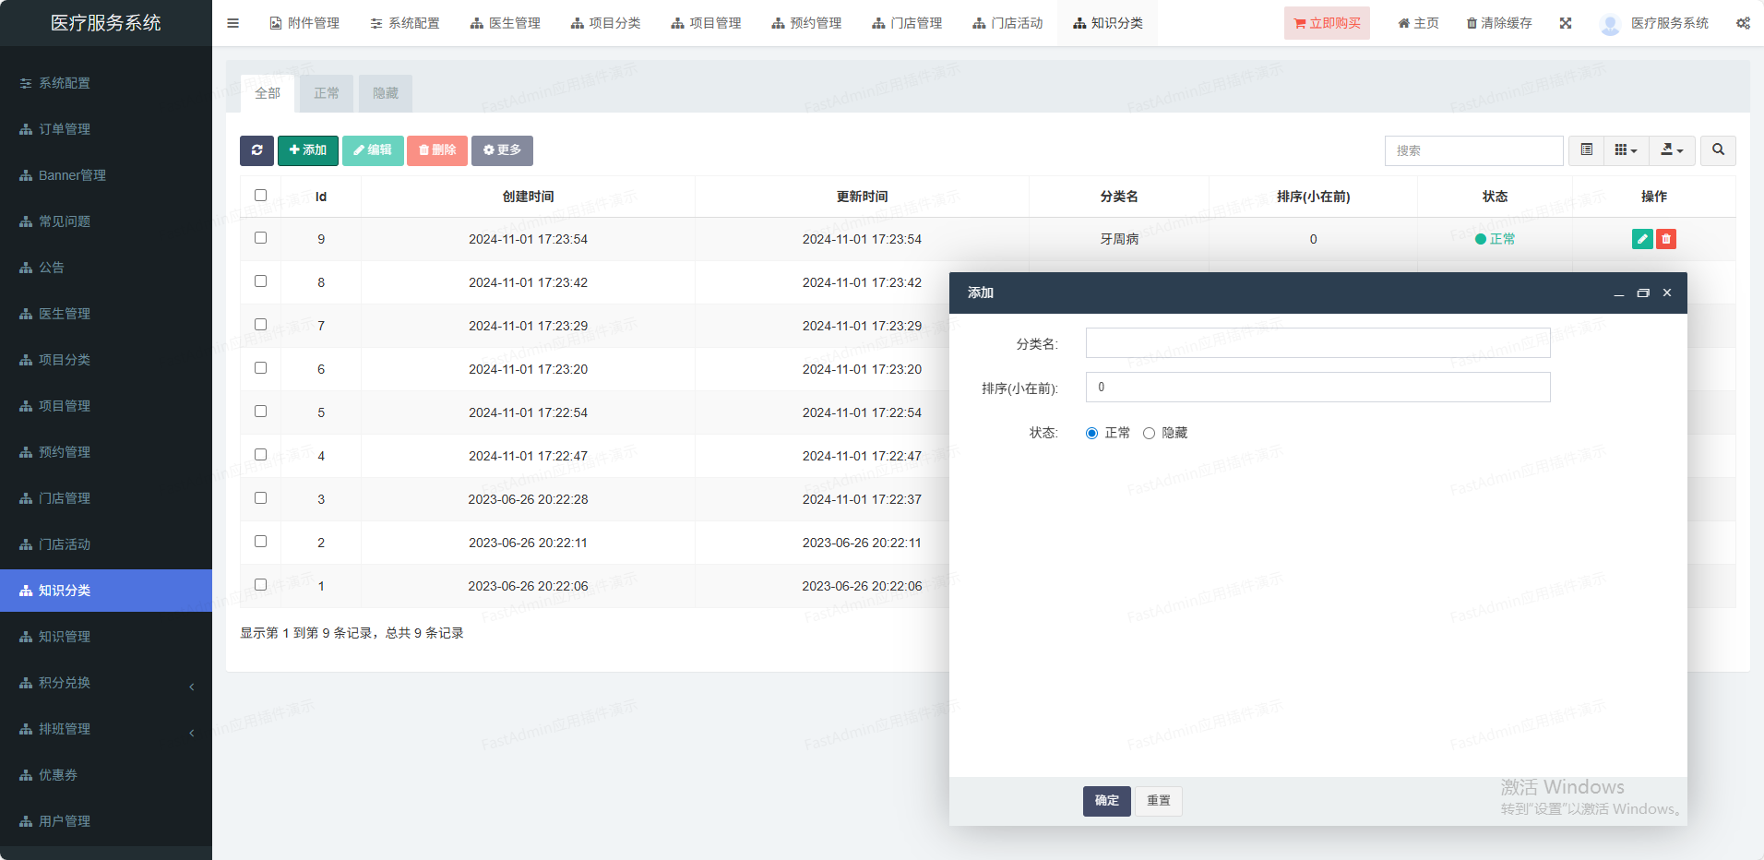1764x860 pixels.
Task: Open the settings gears icon at top right
Action: 1743,23
